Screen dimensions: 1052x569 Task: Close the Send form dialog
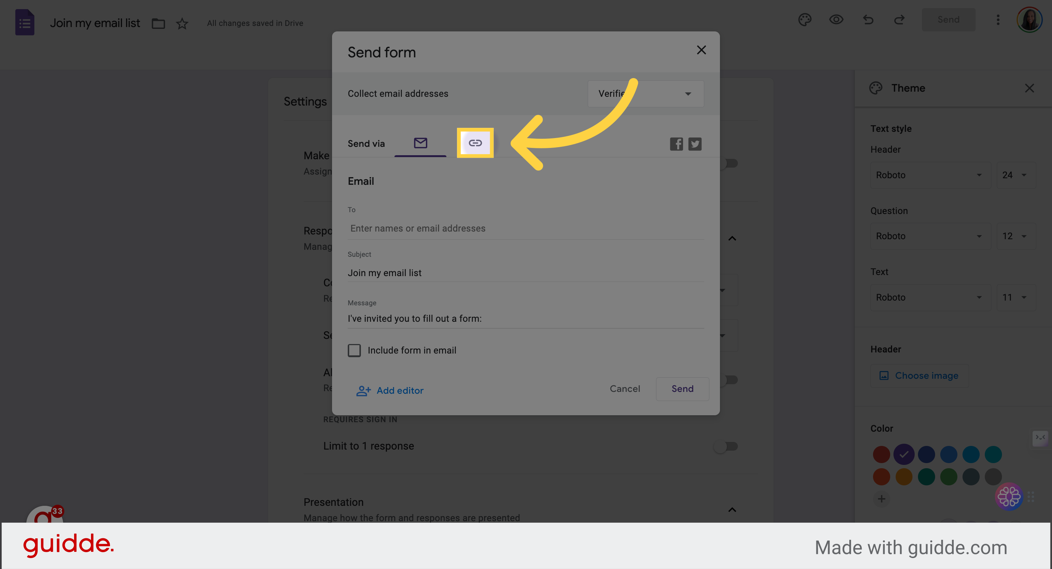[x=701, y=50]
